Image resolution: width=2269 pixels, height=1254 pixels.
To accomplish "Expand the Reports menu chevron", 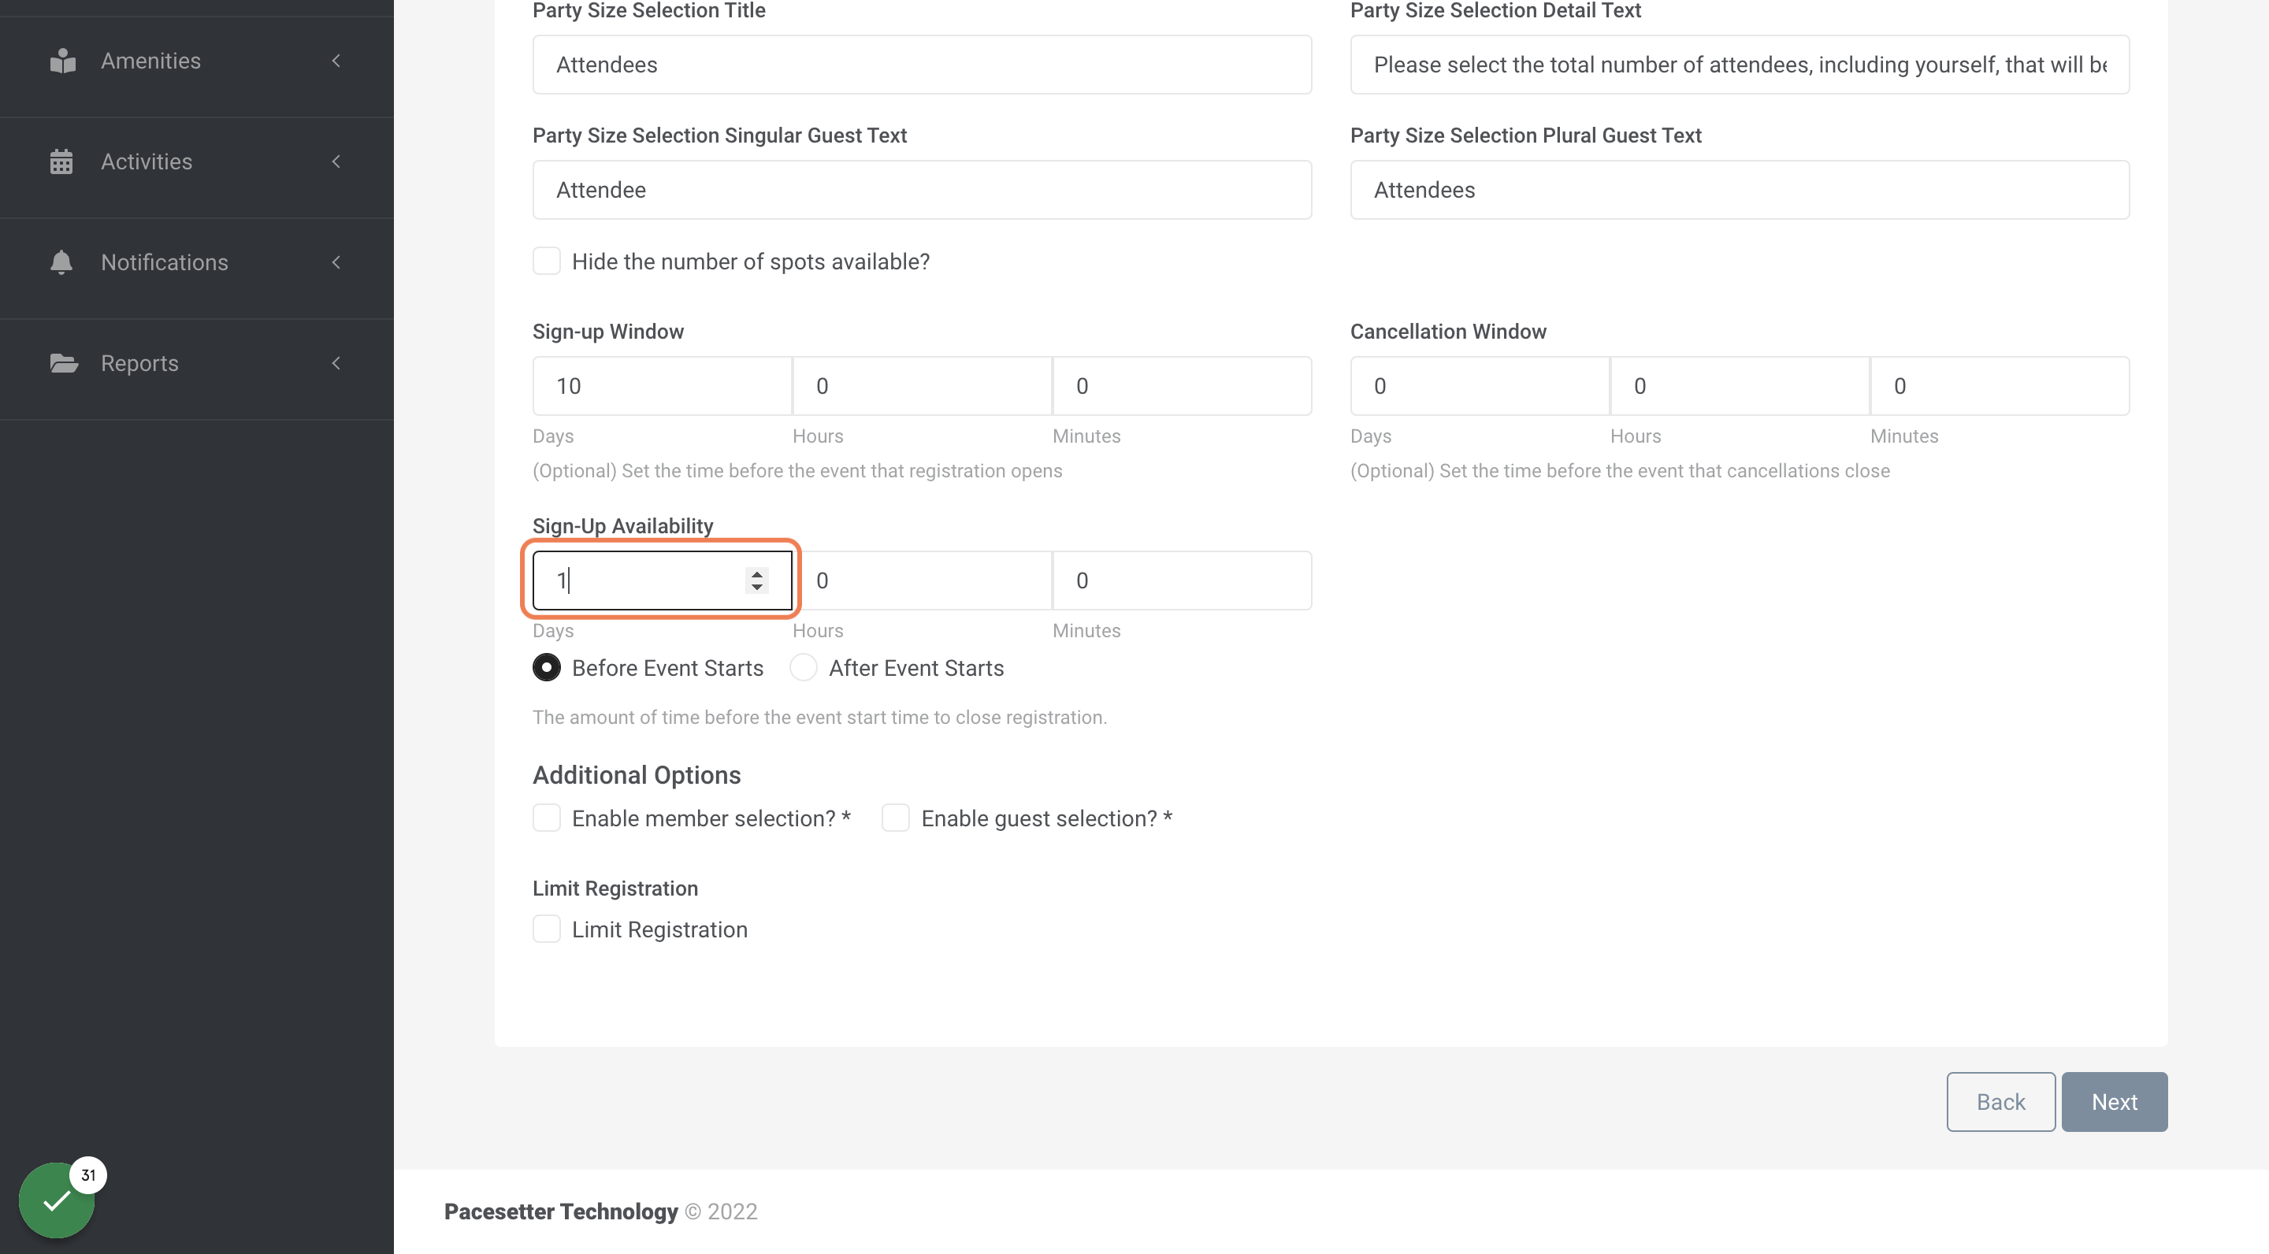I will coord(336,363).
